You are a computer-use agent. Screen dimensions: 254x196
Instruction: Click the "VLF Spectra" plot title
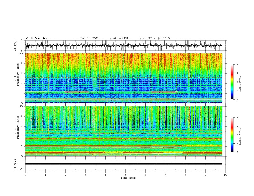36,38
